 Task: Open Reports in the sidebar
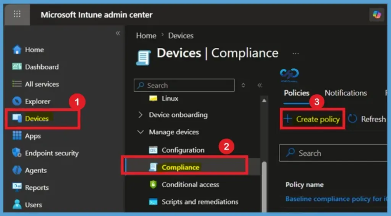point(37,188)
